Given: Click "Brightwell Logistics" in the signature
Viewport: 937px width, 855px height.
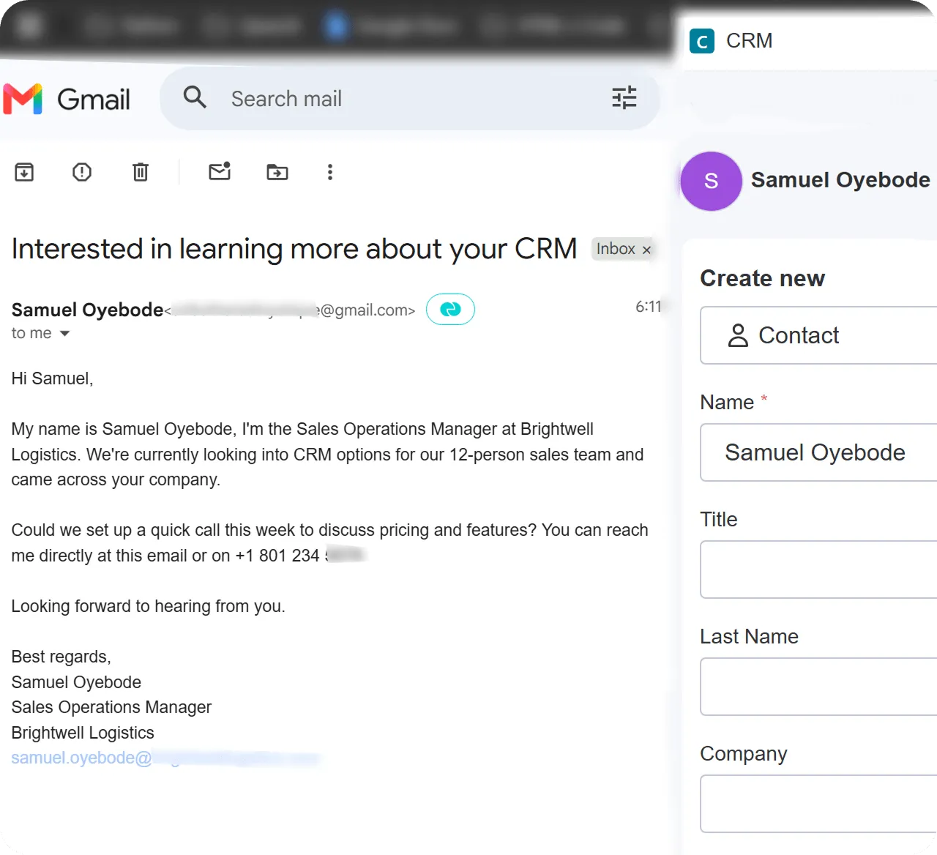Looking at the screenshot, I should [83, 733].
